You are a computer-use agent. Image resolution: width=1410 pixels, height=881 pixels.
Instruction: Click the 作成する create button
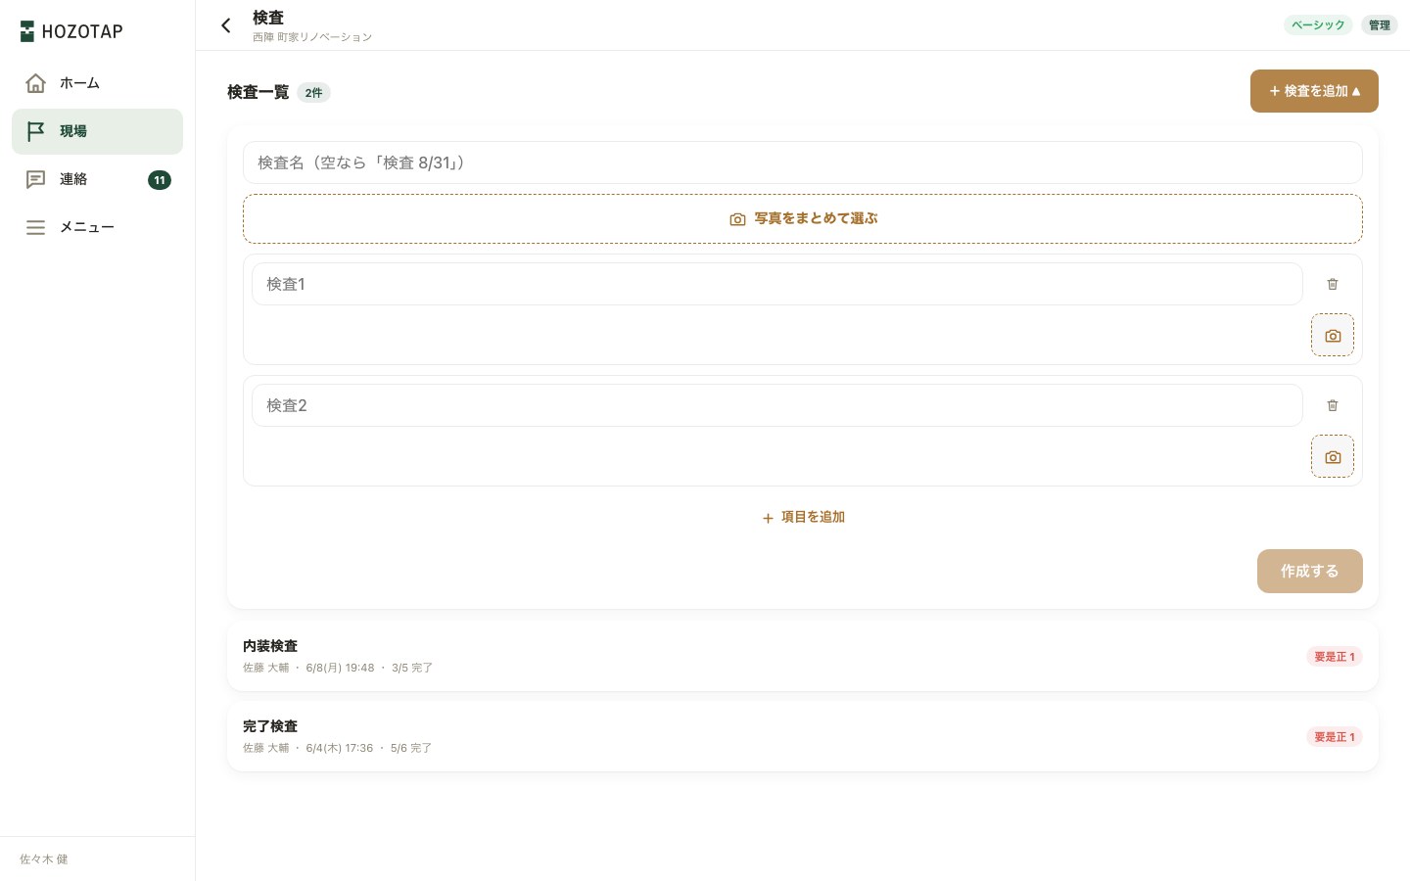(x=1310, y=571)
